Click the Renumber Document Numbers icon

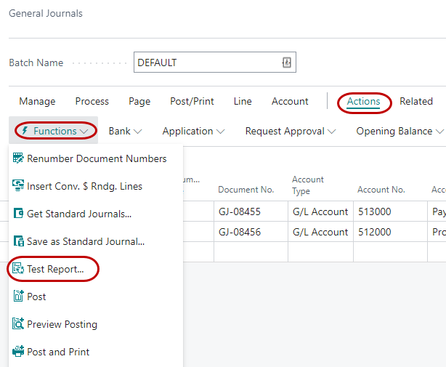[x=18, y=158]
